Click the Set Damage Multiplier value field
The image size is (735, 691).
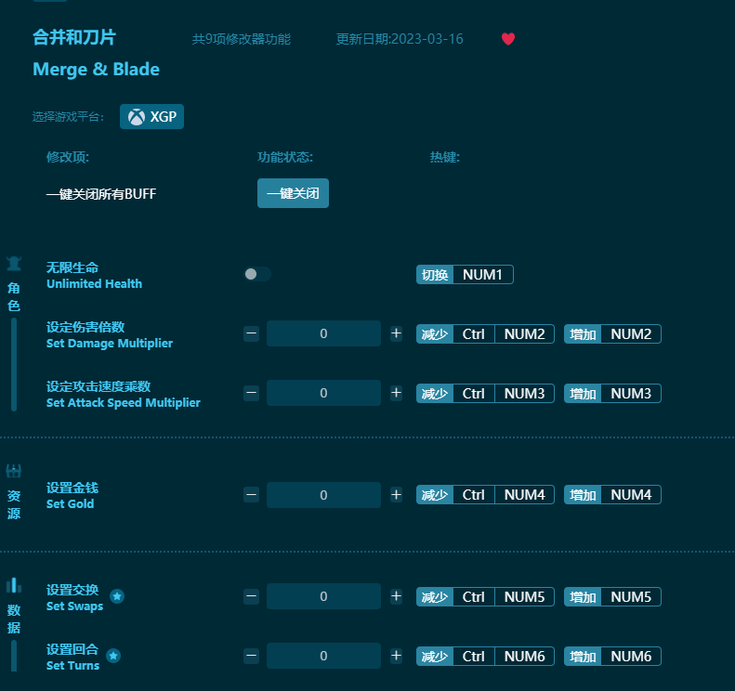[x=323, y=333]
